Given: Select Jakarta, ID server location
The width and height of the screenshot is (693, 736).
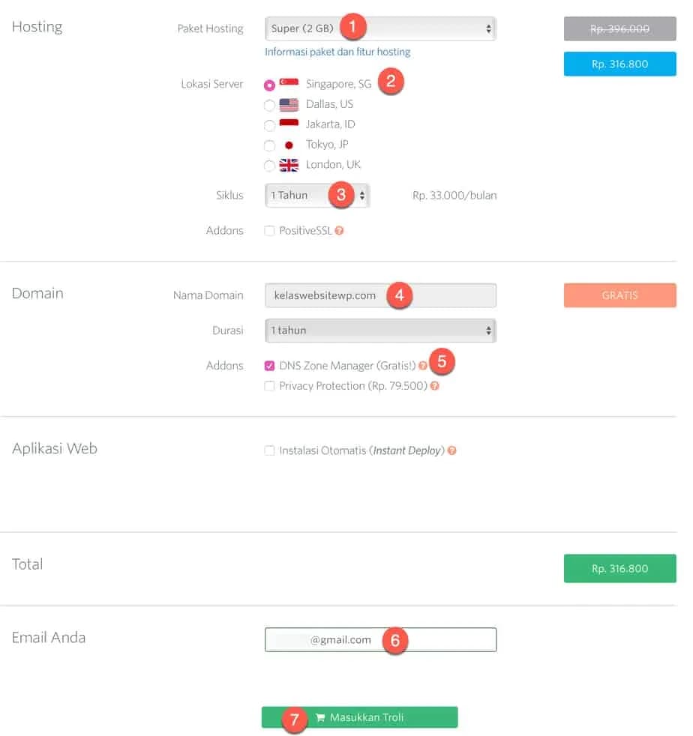Looking at the screenshot, I should click(x=270, y=125).
